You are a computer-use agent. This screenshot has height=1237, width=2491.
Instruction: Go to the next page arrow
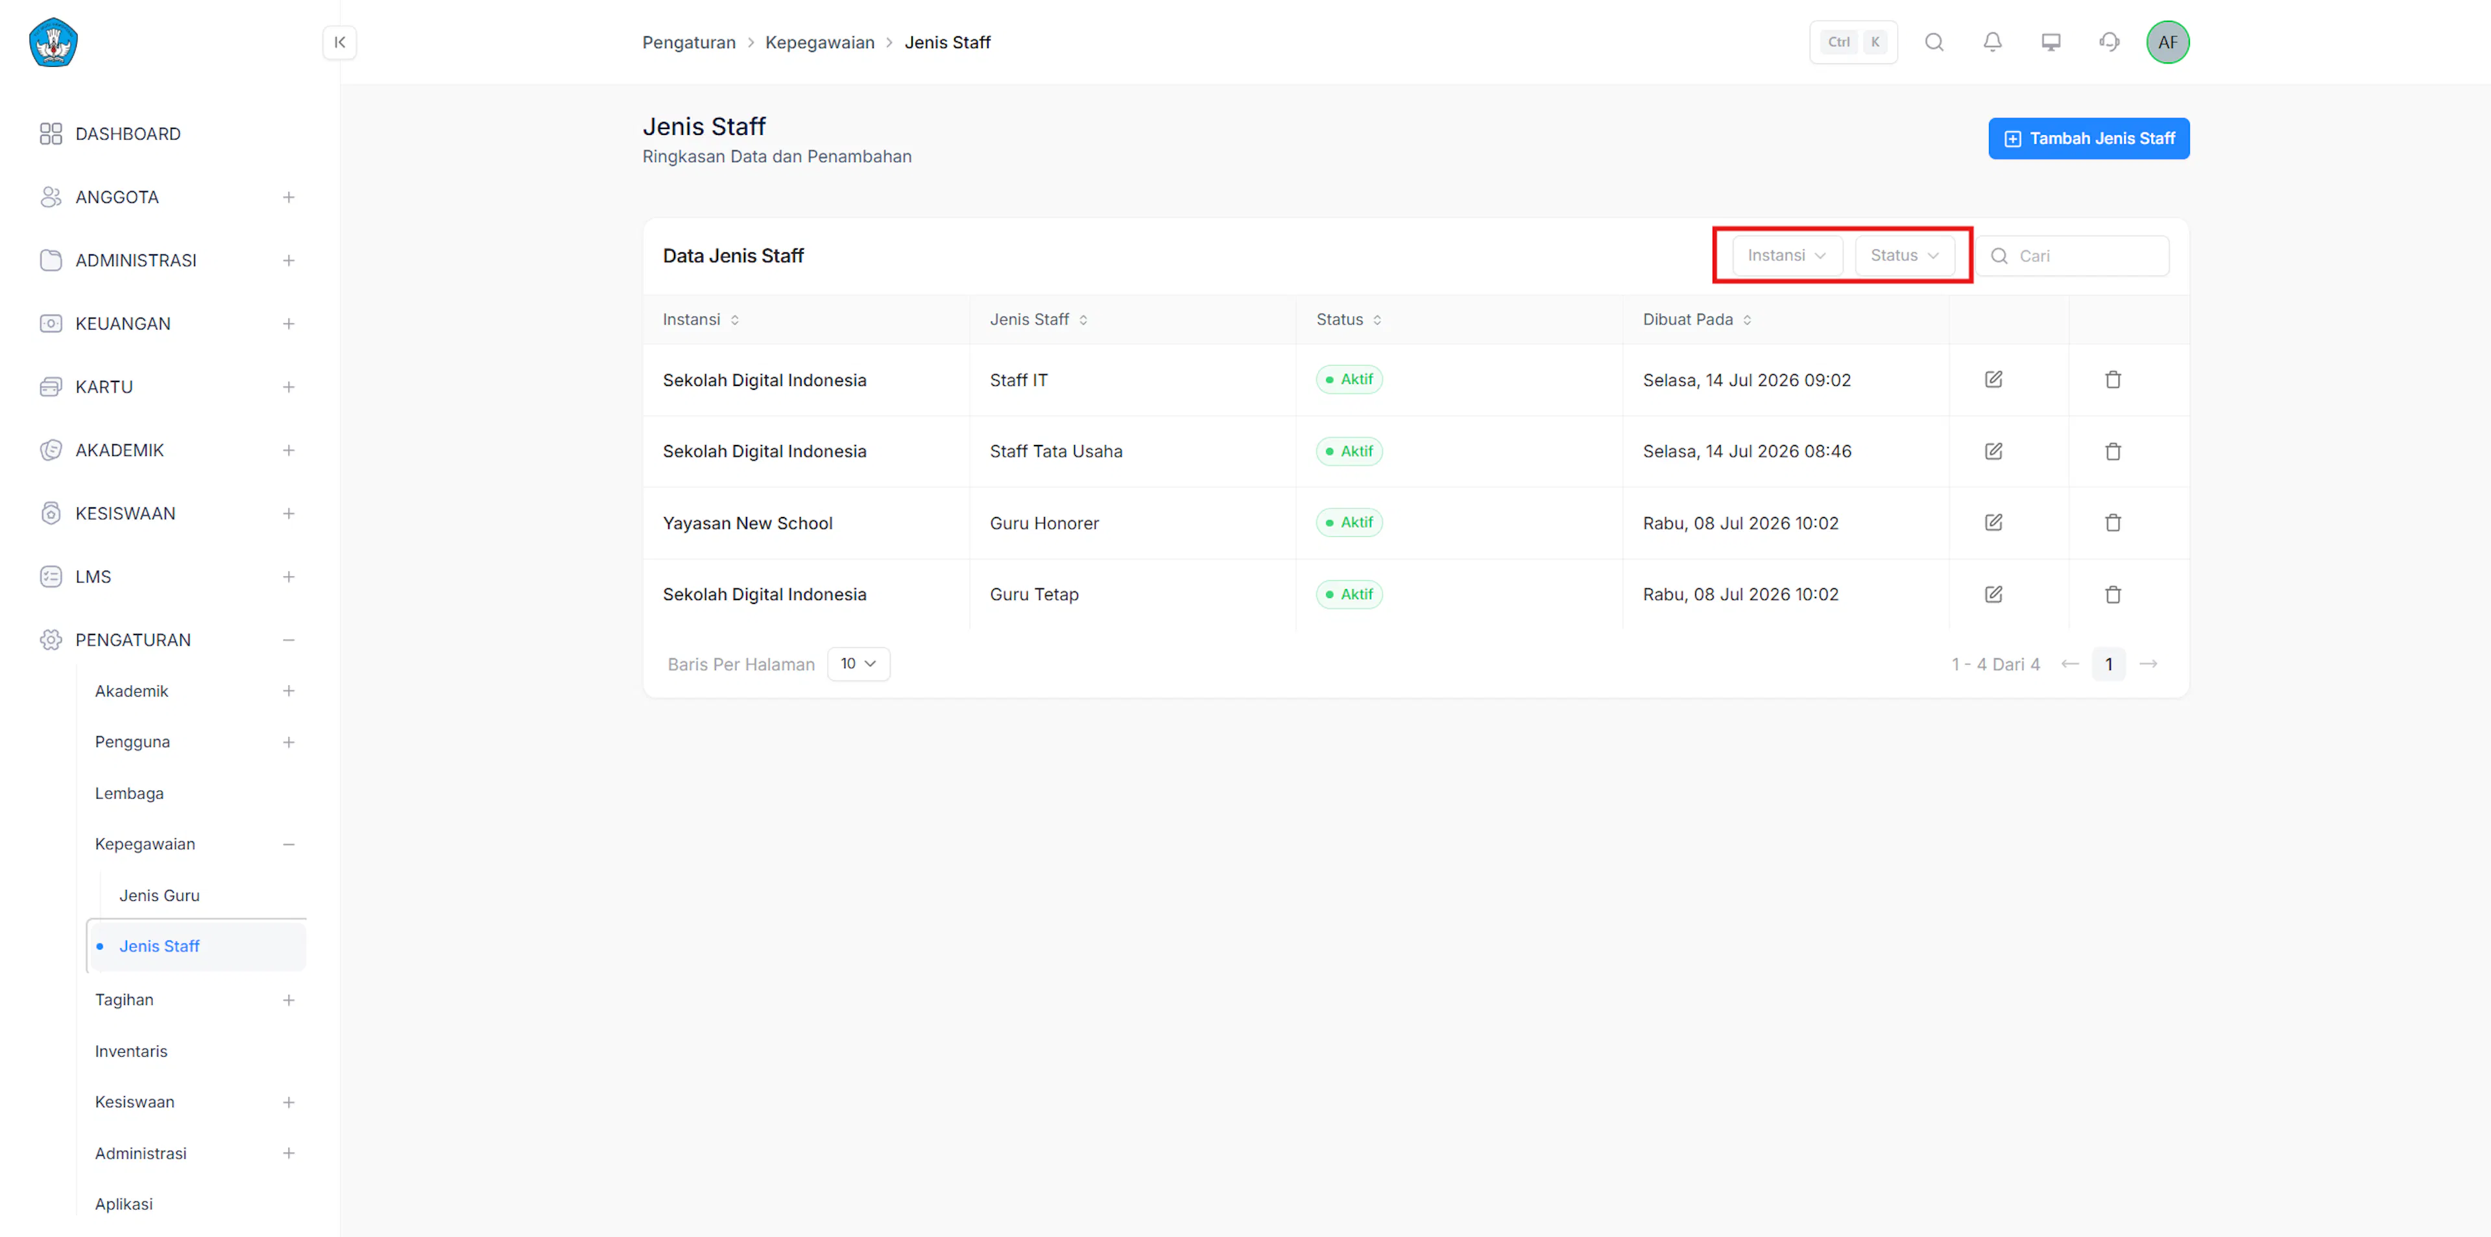click(2148, 664)
